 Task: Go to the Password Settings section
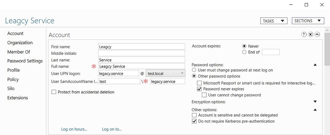tap(25, 61)
